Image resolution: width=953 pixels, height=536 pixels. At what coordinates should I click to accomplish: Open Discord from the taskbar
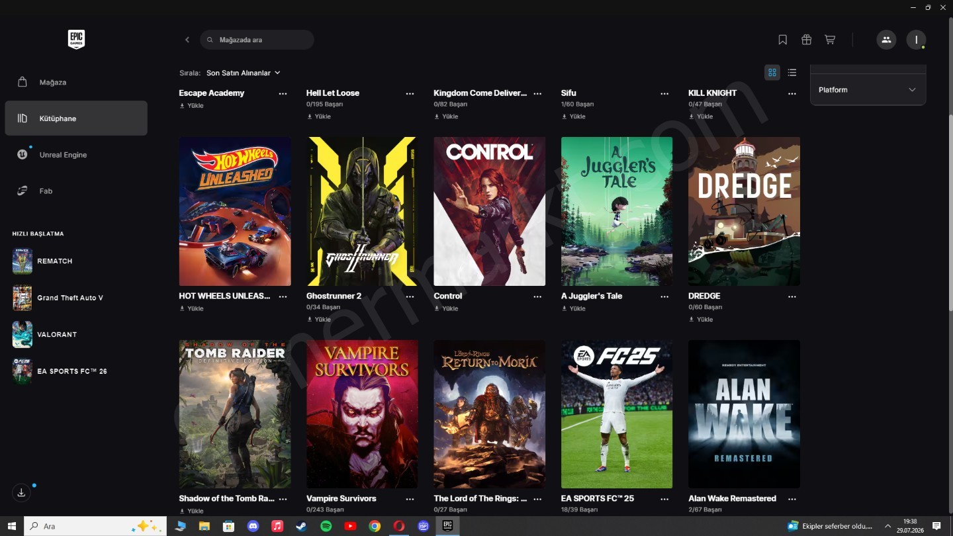tap(252, 526)
